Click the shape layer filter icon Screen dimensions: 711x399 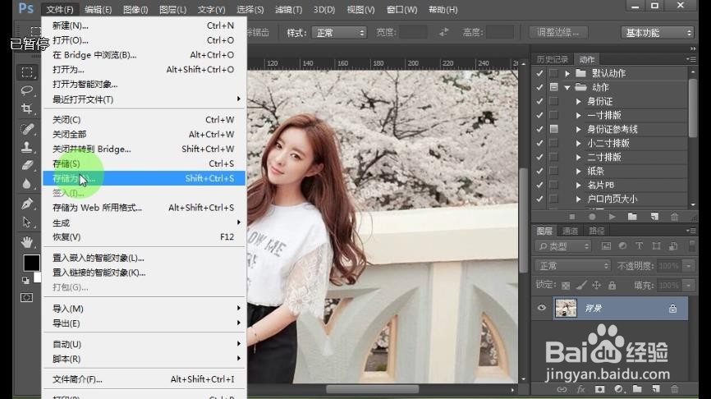click(x=656, y=245)
